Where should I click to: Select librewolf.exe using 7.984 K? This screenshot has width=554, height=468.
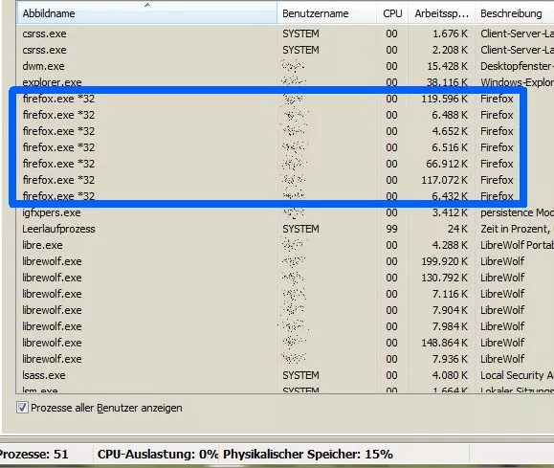click(x=285, y=326)
